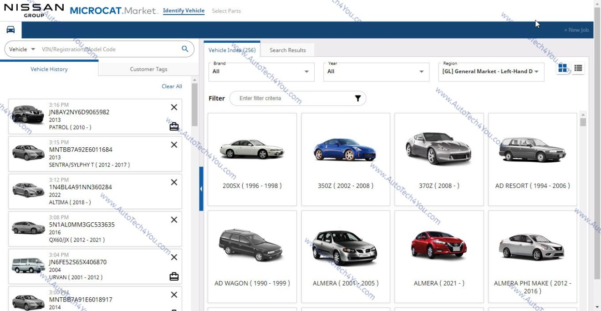Open the Region dropdown
Image resolution: width=601 pixels, height=311 pixels.
click(491, 72)
